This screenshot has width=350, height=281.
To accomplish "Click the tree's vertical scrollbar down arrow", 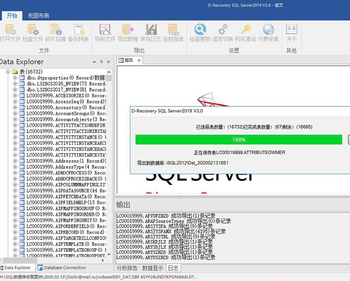I will [109, 254].
